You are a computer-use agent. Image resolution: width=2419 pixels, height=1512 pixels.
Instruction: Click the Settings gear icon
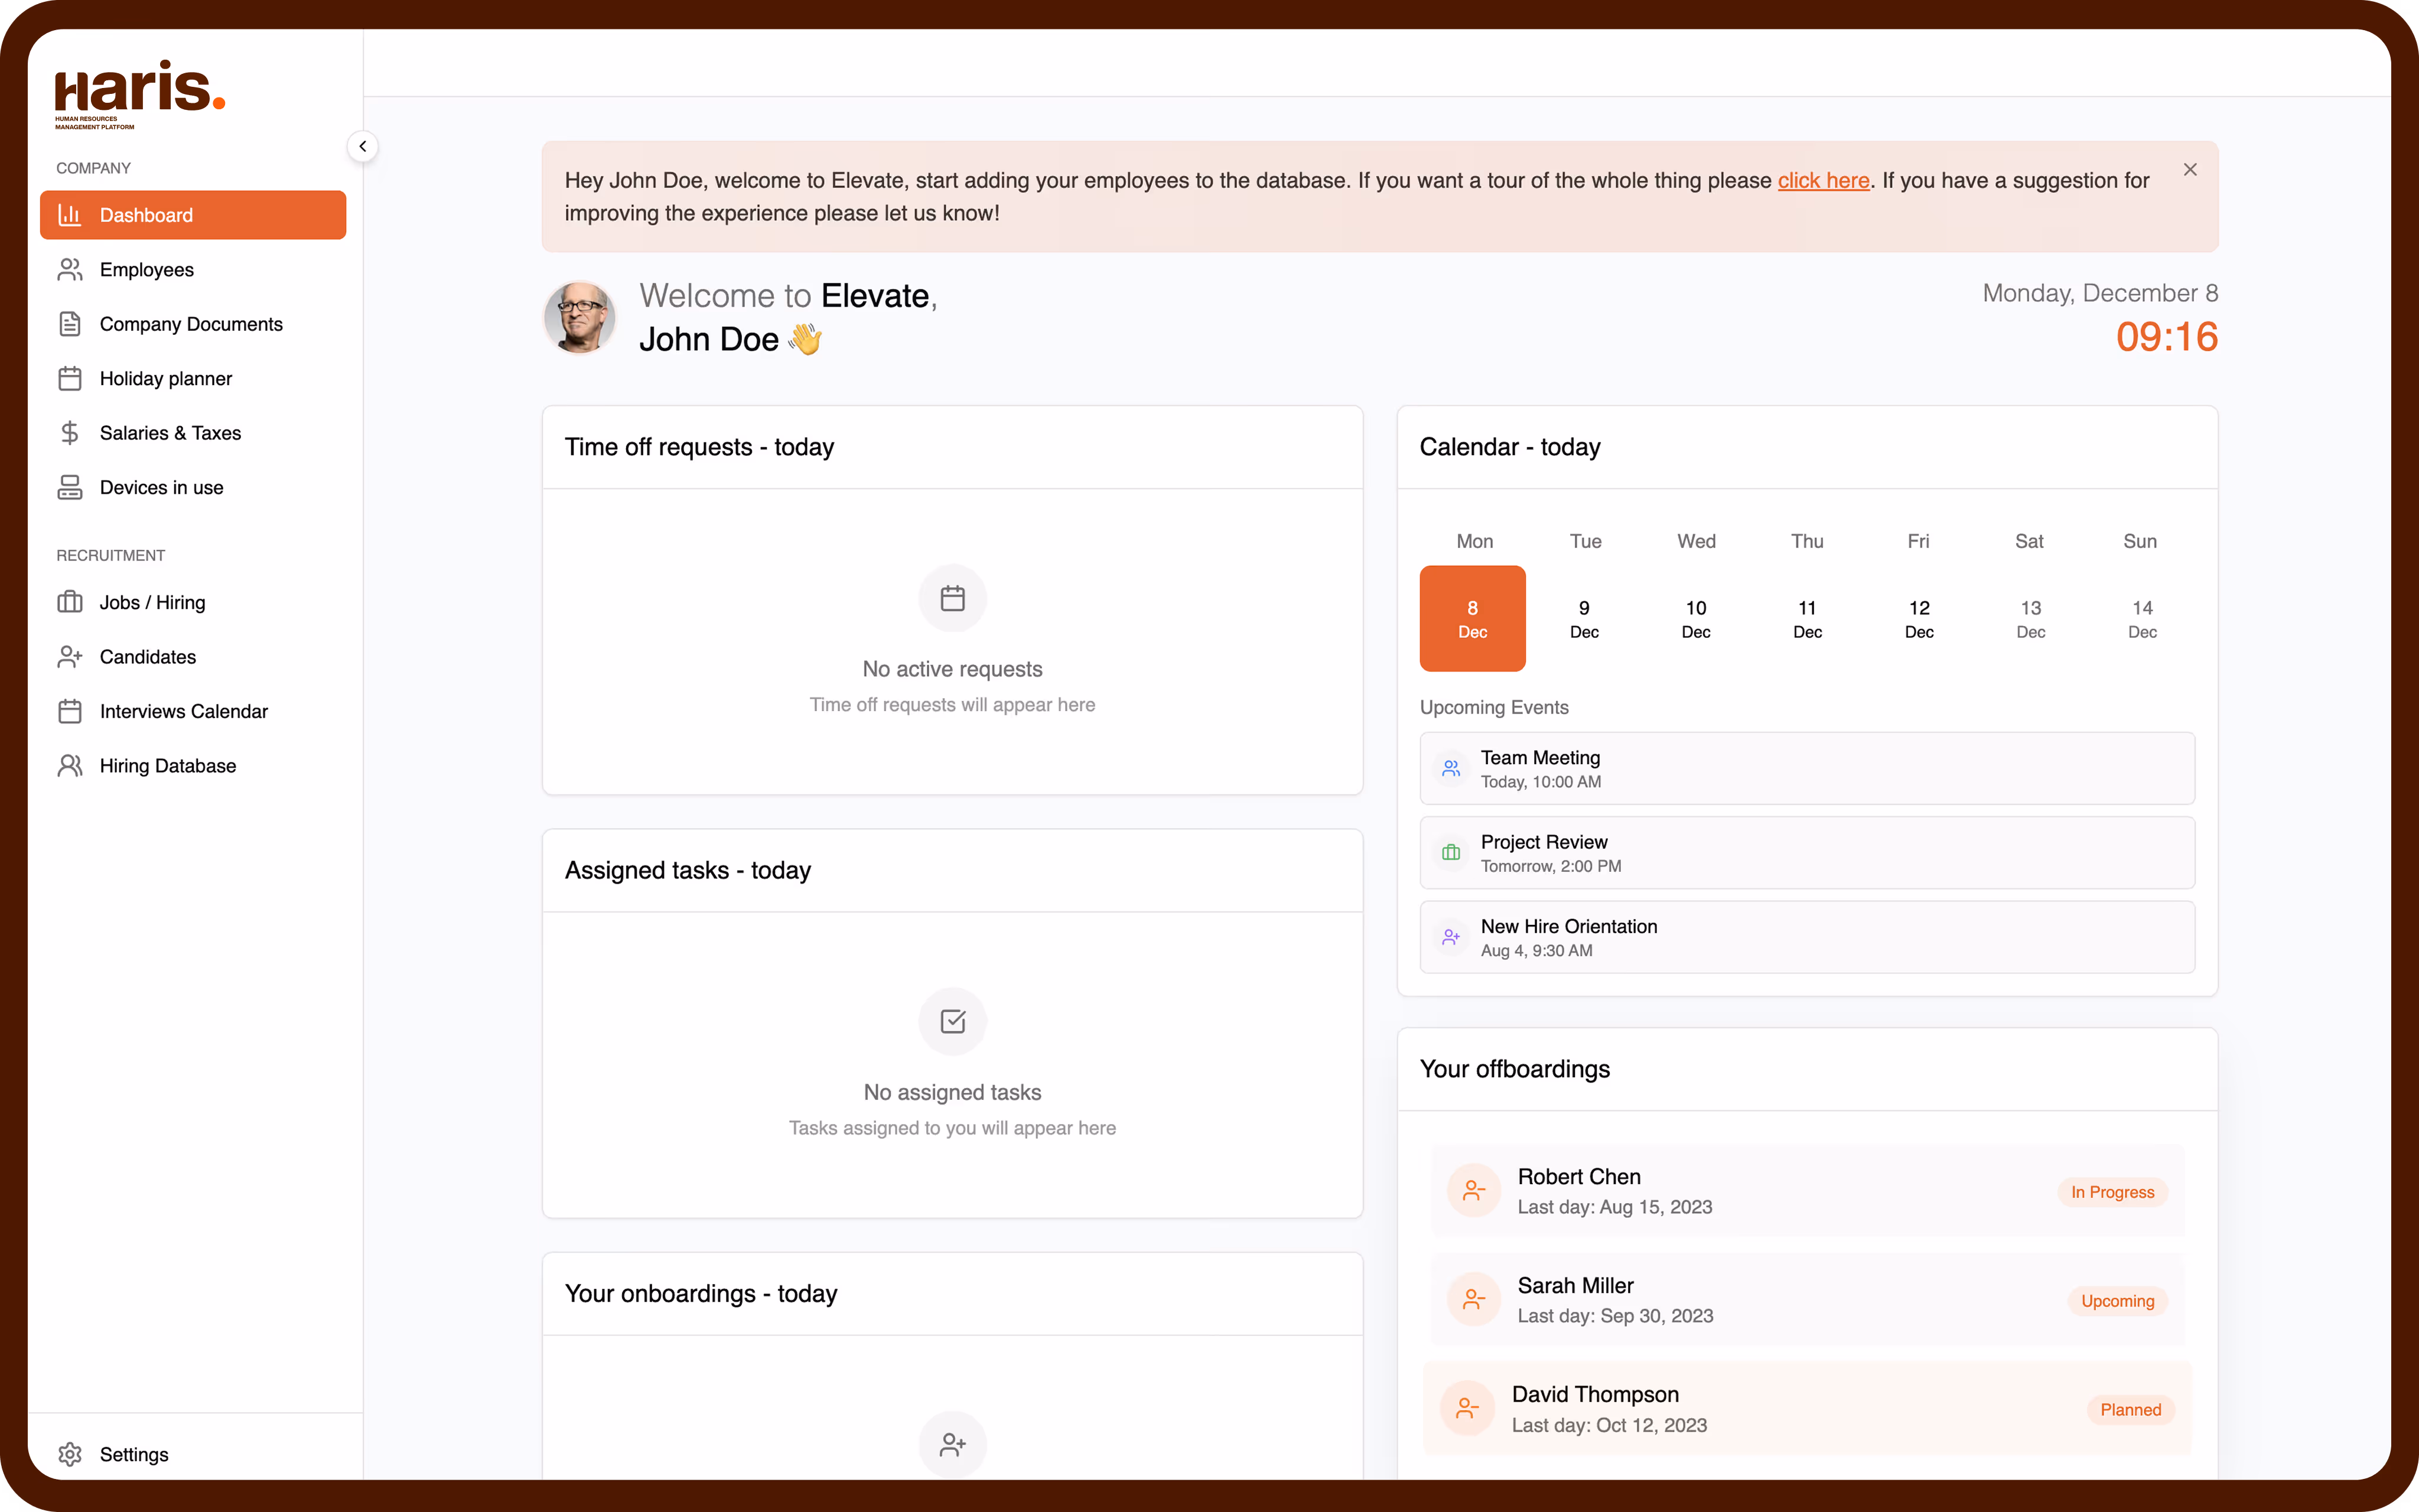[x=69, y=1454]
